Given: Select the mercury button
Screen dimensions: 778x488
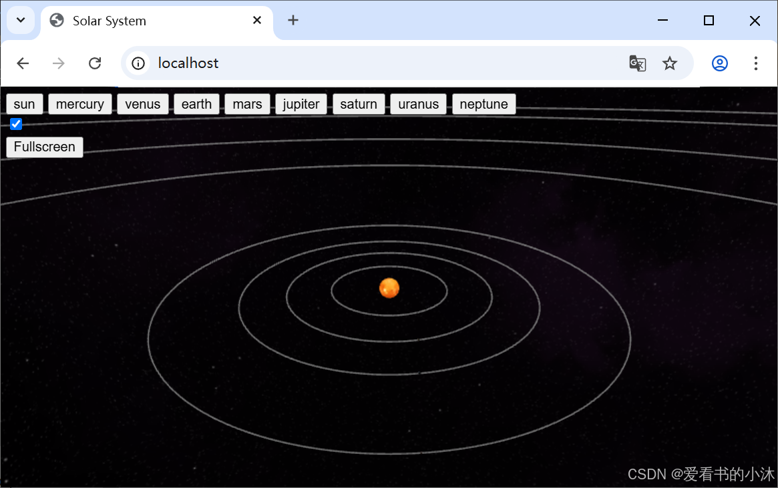Looking at the screenshot, I should 80,104.
